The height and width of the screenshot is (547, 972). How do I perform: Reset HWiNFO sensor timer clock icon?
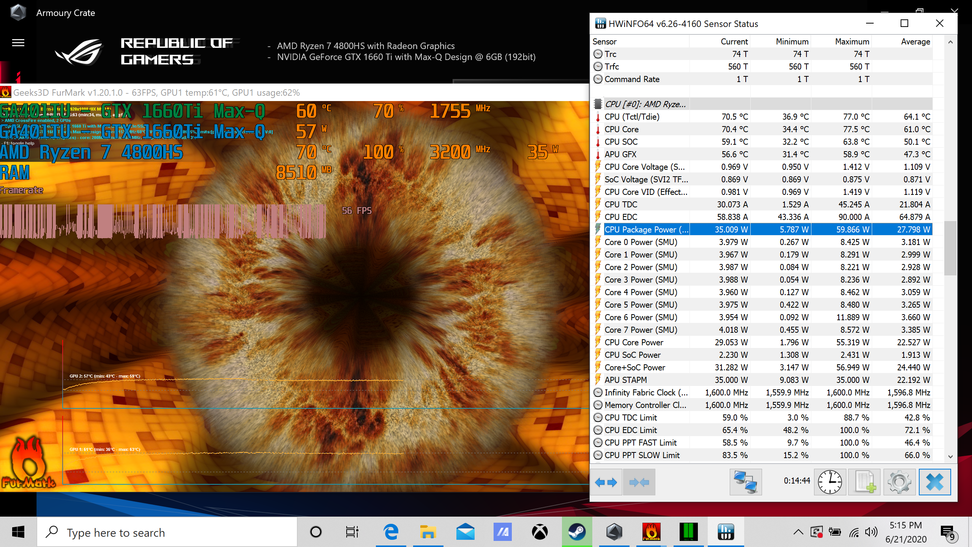coord(830,482)
